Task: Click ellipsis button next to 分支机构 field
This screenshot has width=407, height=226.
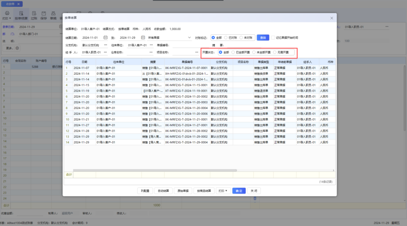Action: coord(106,45)
